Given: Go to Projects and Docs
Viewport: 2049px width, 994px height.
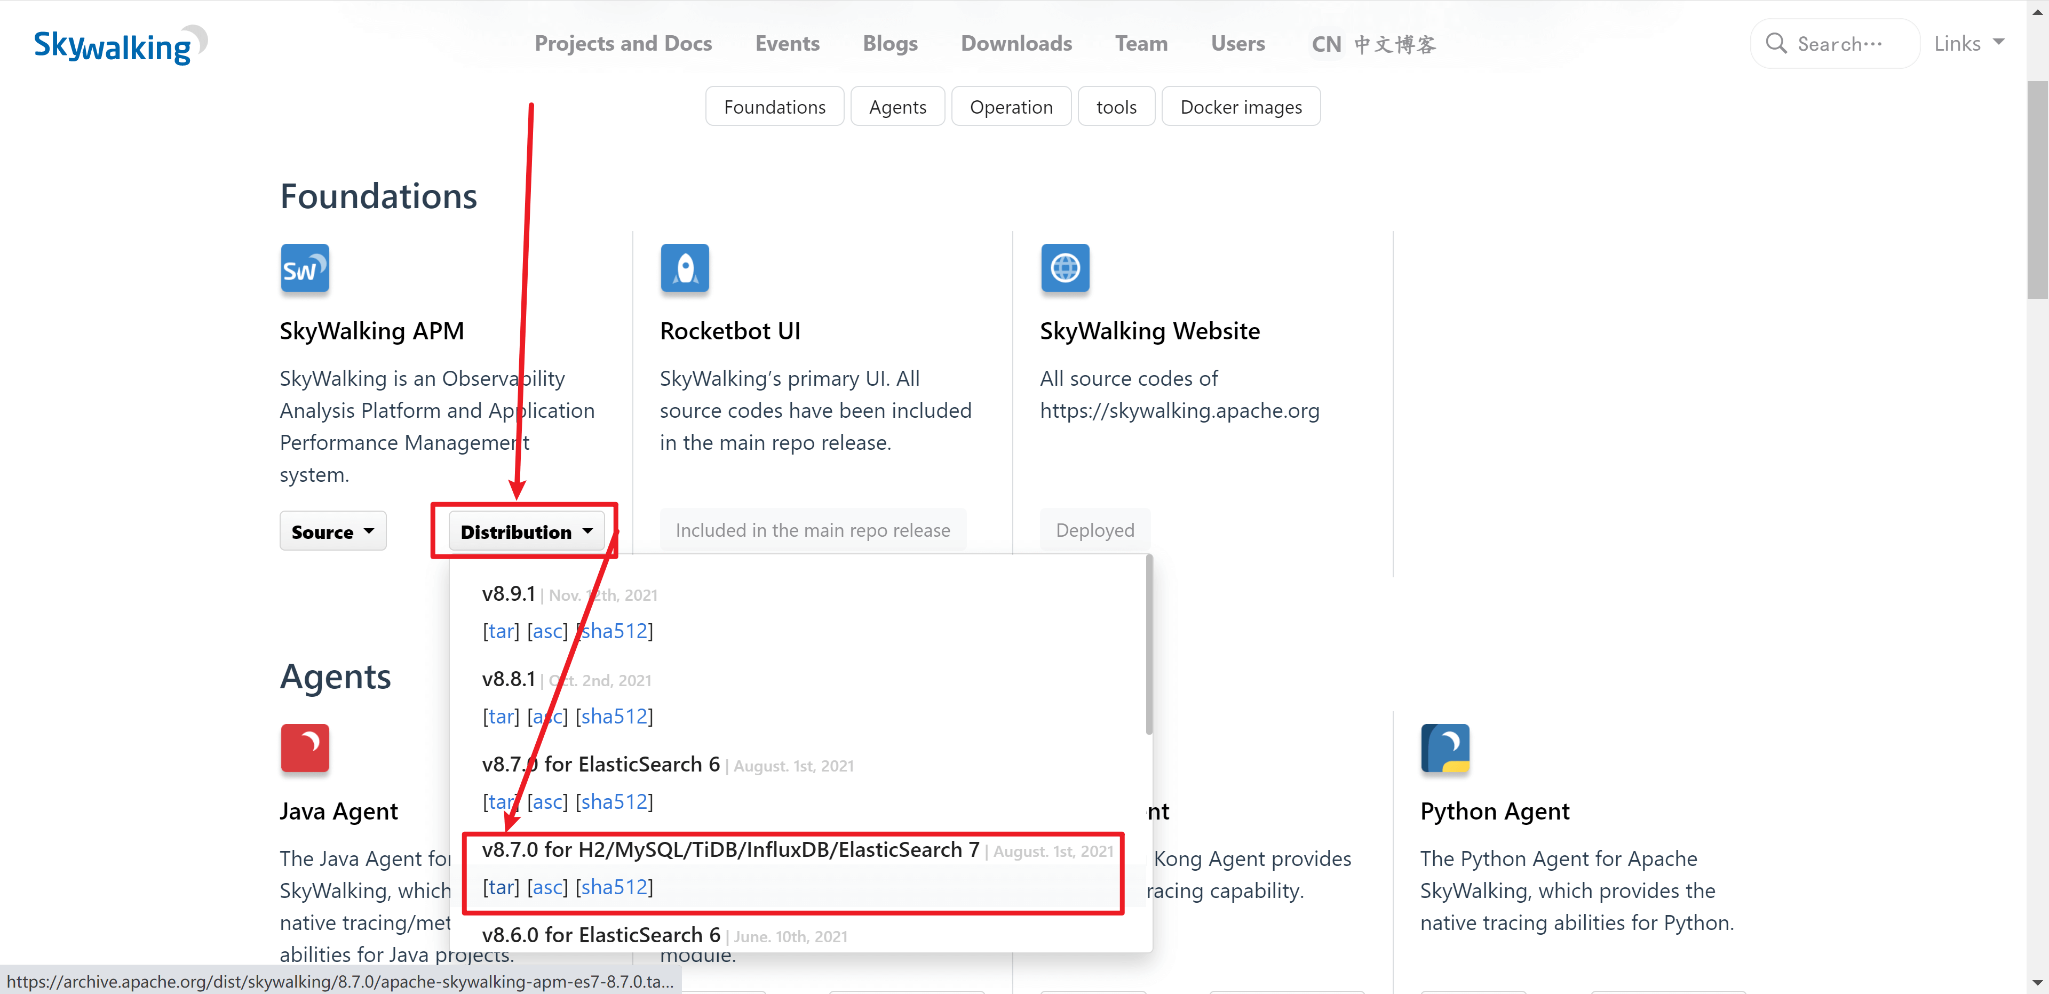Looking at the screenshot, I should (623, 44).
